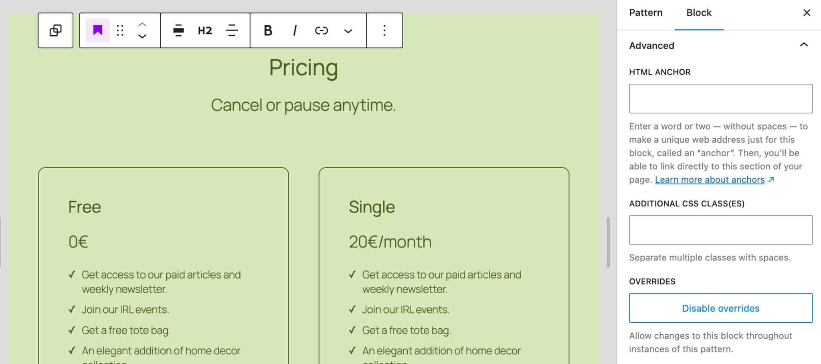
Task: Move block up with the up arrow
Action: click(x=142, y=24)
